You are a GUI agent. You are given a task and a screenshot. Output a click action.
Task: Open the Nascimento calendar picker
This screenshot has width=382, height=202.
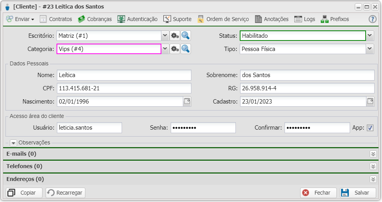pyautogui.click(x=187, y=101)
